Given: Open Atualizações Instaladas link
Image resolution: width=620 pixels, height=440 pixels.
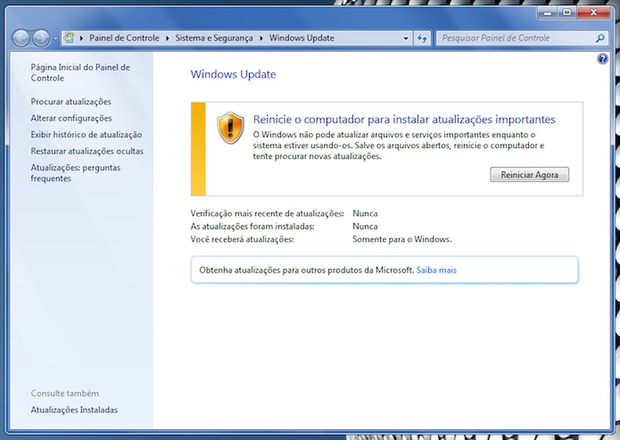Looking at the screenshot, I should coord(74,410).
